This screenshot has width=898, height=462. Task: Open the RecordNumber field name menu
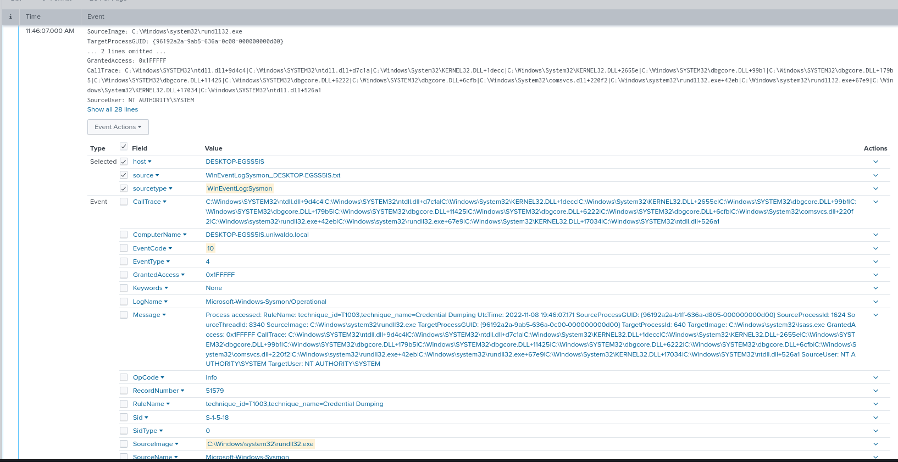point(159,391)
